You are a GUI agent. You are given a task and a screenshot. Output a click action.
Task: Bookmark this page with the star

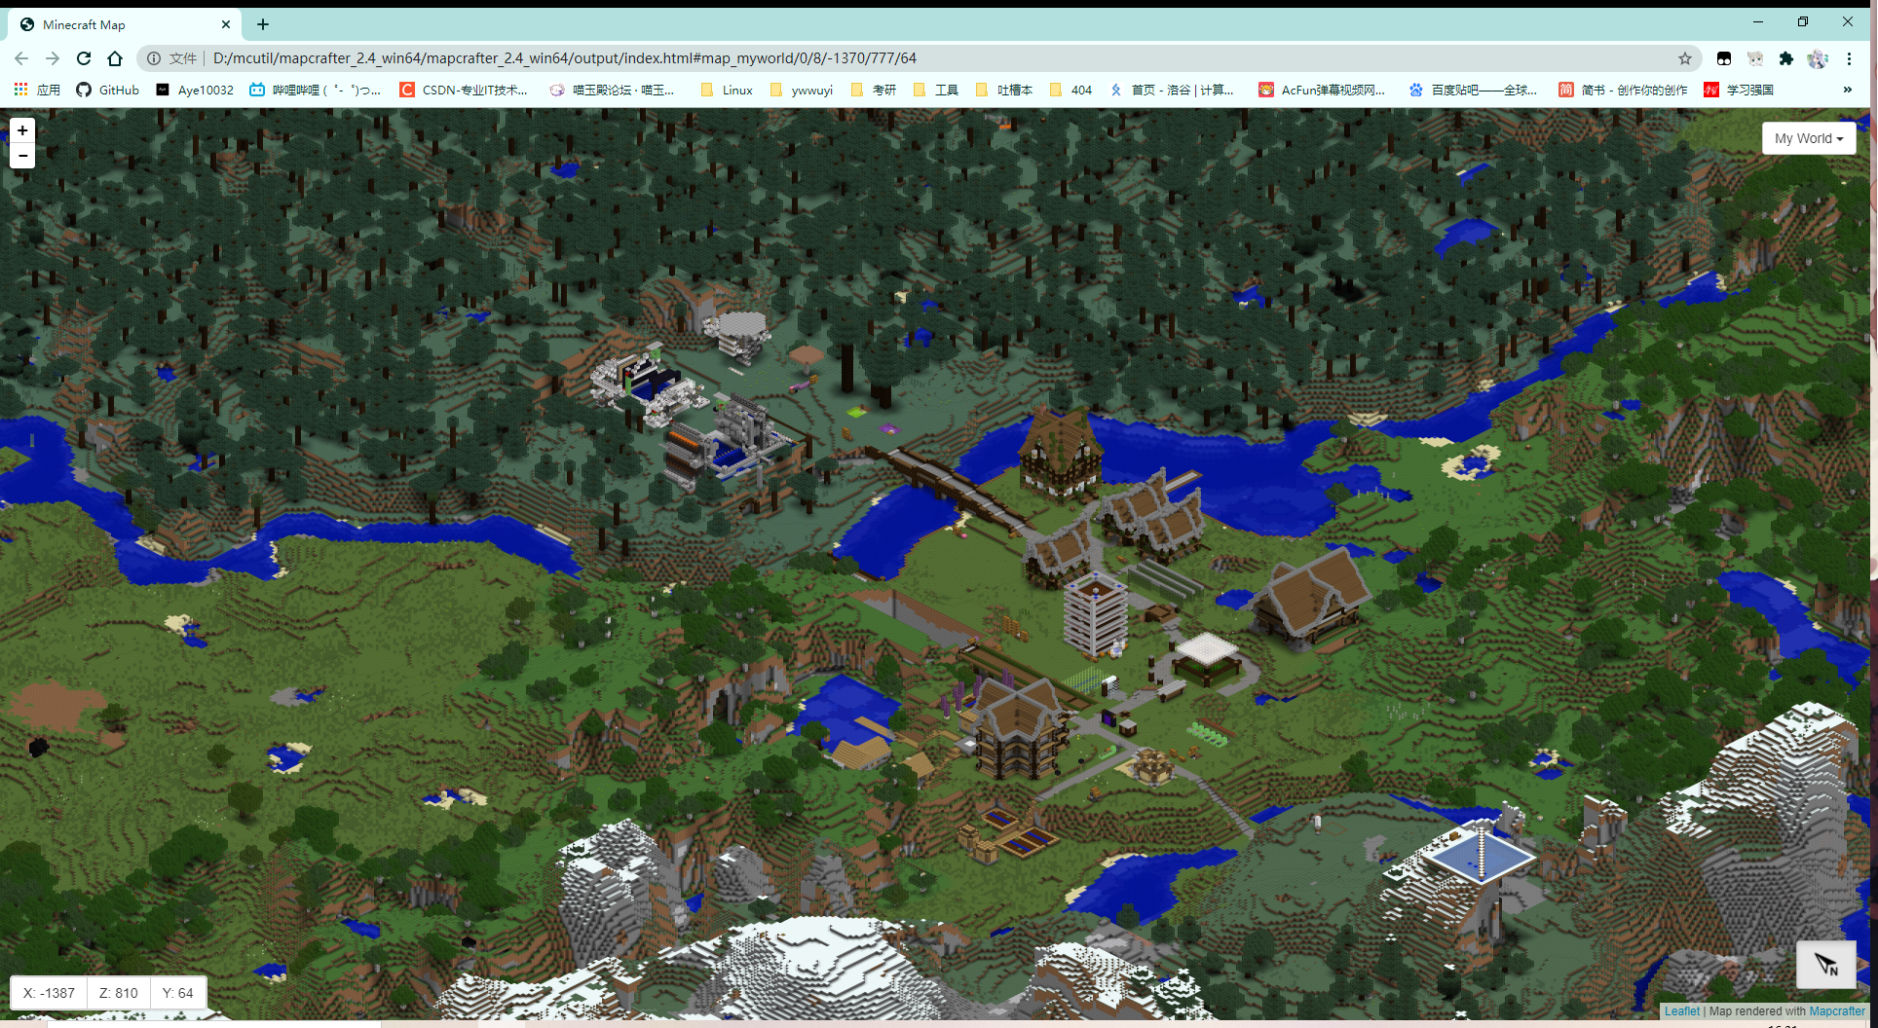(1685, 58)
